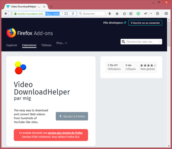This screenshot has height=149, width=172.
Task: Click the selected URL address field
Action: pyautogui.click(x=52, y=14)
